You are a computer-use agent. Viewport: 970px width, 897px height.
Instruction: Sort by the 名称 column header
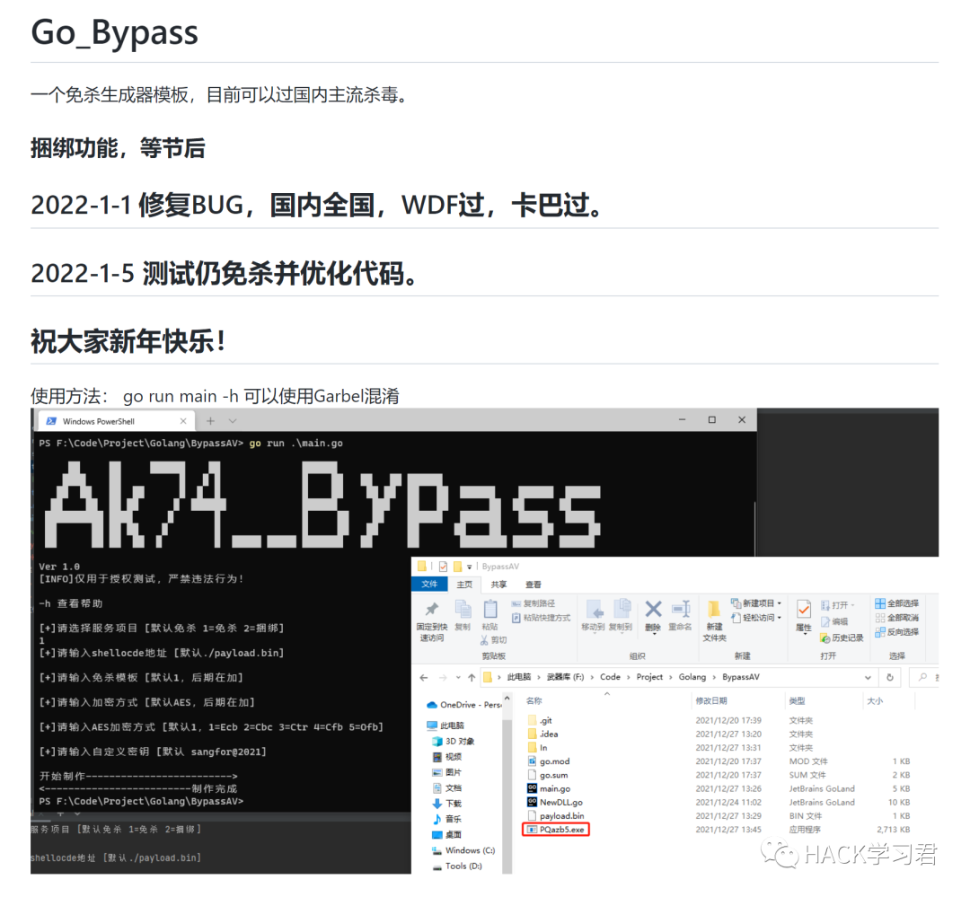point(534,701)
